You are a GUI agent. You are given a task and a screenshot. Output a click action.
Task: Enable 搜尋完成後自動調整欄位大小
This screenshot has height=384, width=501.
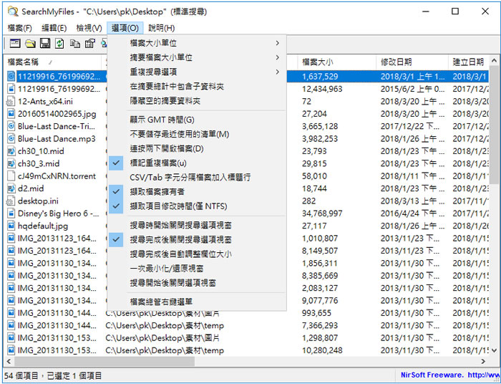pos(197,254)
